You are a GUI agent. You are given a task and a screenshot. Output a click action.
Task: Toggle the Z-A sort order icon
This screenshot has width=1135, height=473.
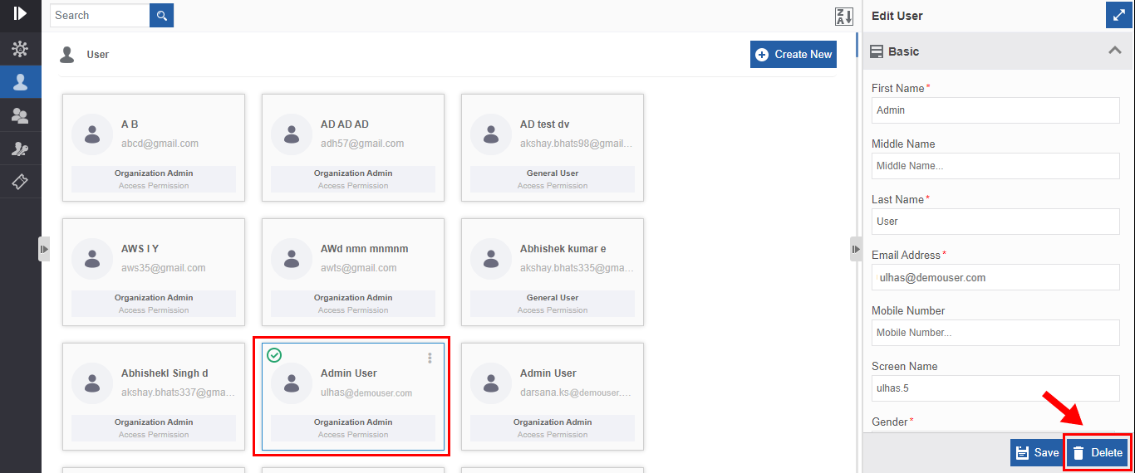point(844,16)
